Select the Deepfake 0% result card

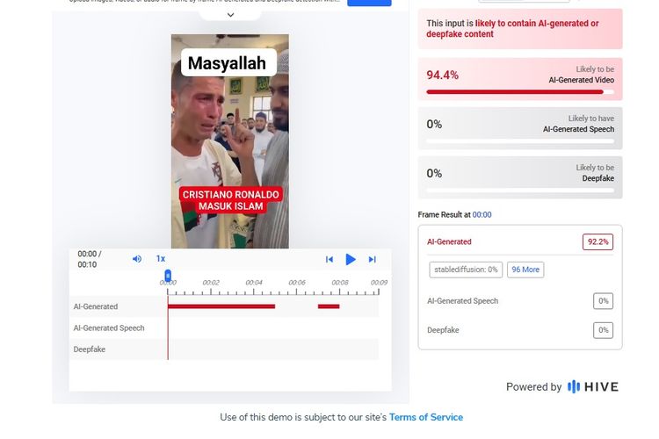coord(520,177)
